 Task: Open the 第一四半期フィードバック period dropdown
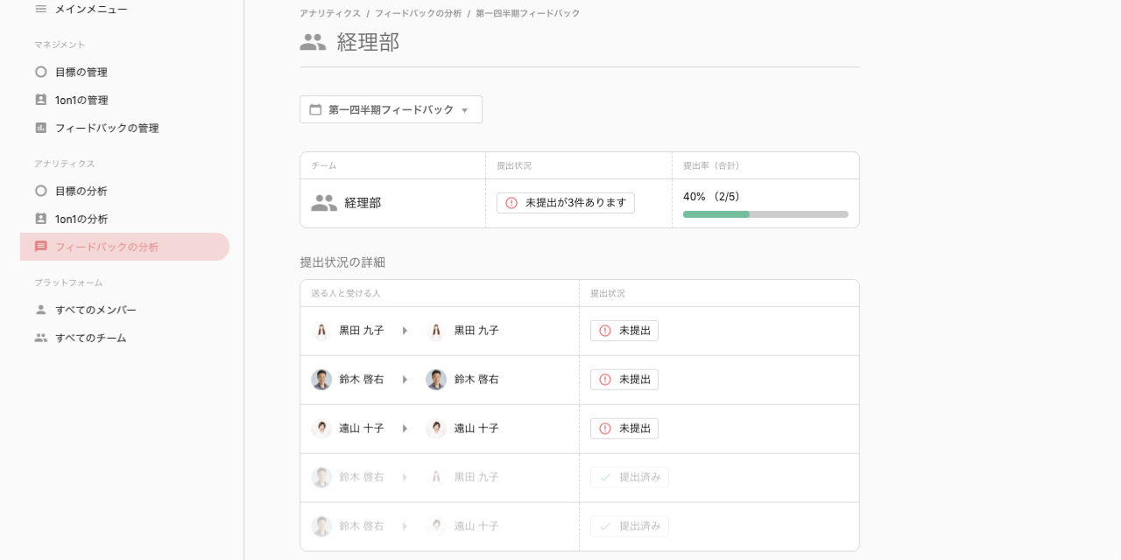click(x=391, y=109)
